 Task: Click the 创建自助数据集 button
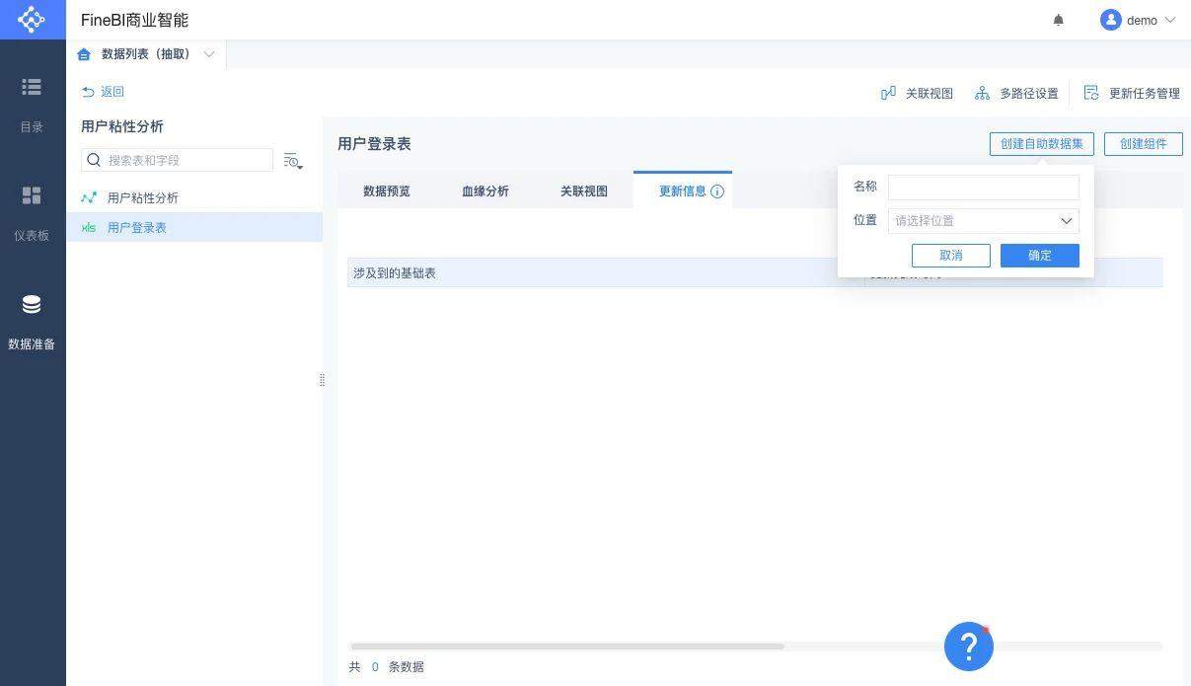1041,144
